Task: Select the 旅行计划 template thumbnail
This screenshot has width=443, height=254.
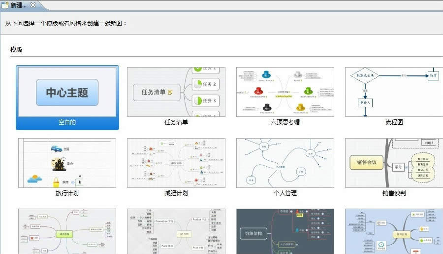Action: pyautogui.click(x=67, y=163)
